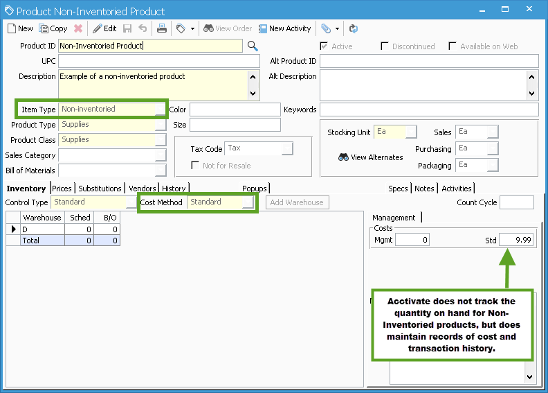Image resolution: width=548 pixels, height=393 pixels.
Task: Open the Product Class dropdown
Action: pos(161,140)
